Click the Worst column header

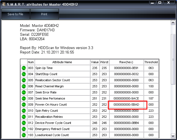tap(104, 62)
